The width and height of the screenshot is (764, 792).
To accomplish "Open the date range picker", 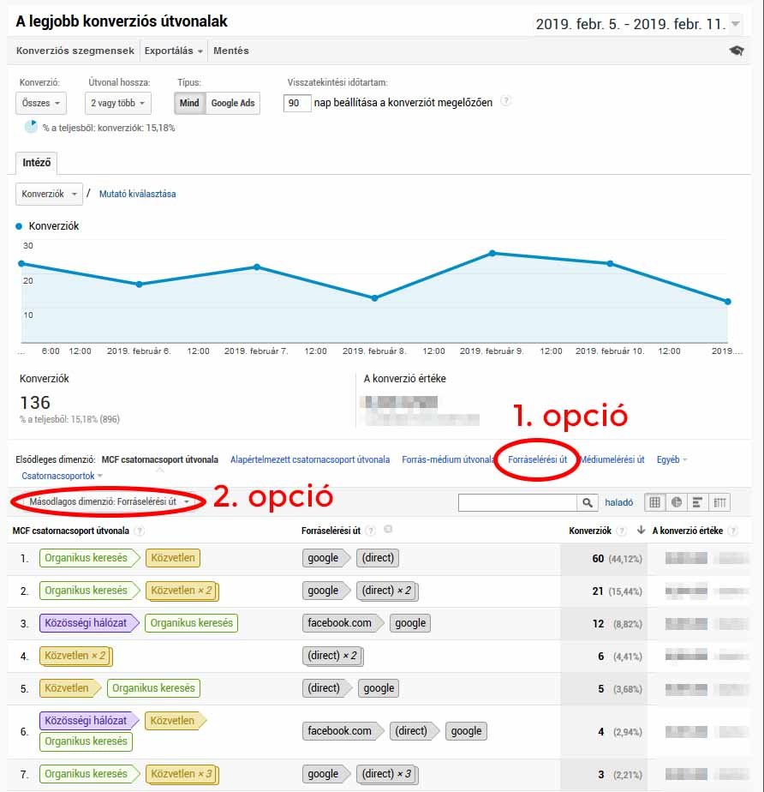I will [637, 24].
